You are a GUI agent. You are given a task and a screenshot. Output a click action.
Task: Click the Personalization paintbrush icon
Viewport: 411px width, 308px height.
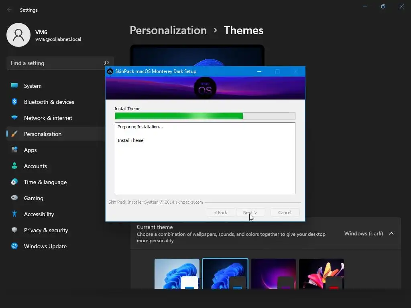[x=14, y=134]
